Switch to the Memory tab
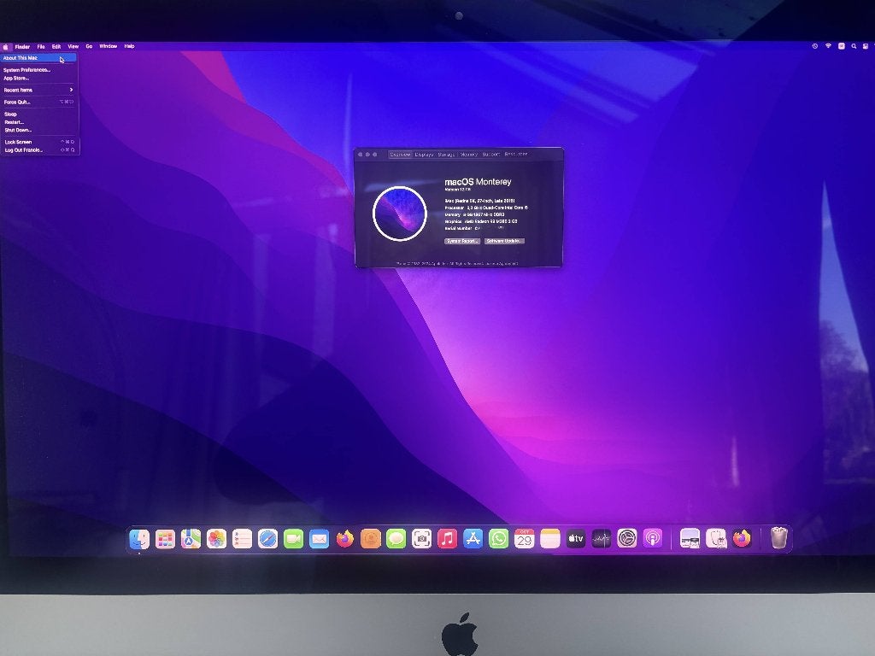 (469, 155)
